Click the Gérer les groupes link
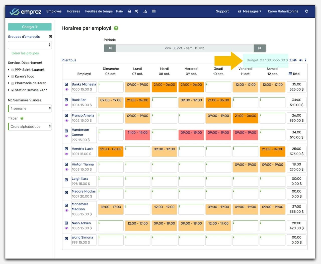321x264 pixels. (25, 53)
